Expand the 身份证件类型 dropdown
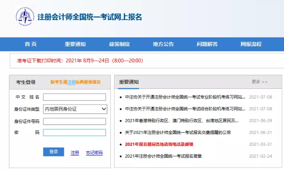Screen dimensions: 284x170 (75, 109)
